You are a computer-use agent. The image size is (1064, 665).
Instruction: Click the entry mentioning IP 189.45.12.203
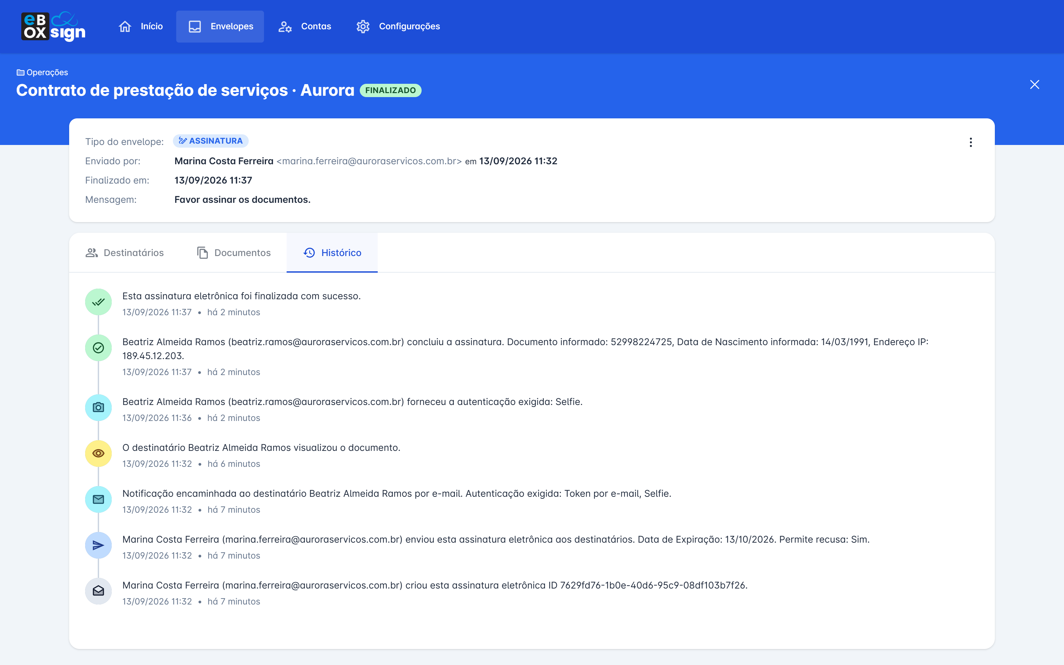[525, 349]
